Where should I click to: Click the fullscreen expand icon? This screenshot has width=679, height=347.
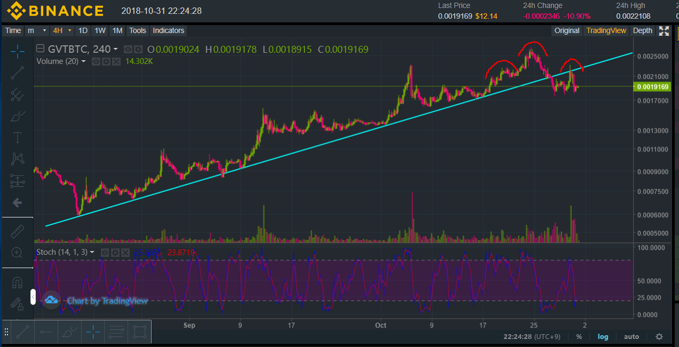[x=664, y=30]
